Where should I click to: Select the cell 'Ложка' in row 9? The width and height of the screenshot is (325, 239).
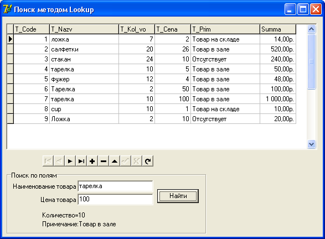coord(84,119)
